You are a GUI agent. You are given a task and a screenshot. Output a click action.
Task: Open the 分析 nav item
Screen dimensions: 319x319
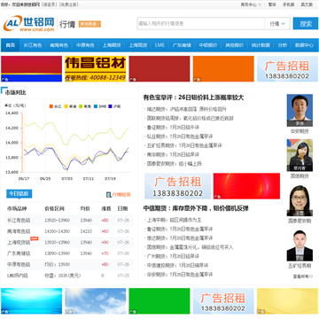point(283,45)
